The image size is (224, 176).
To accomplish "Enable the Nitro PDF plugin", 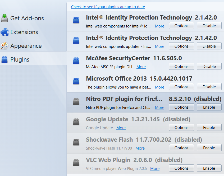I will [209, 107].
